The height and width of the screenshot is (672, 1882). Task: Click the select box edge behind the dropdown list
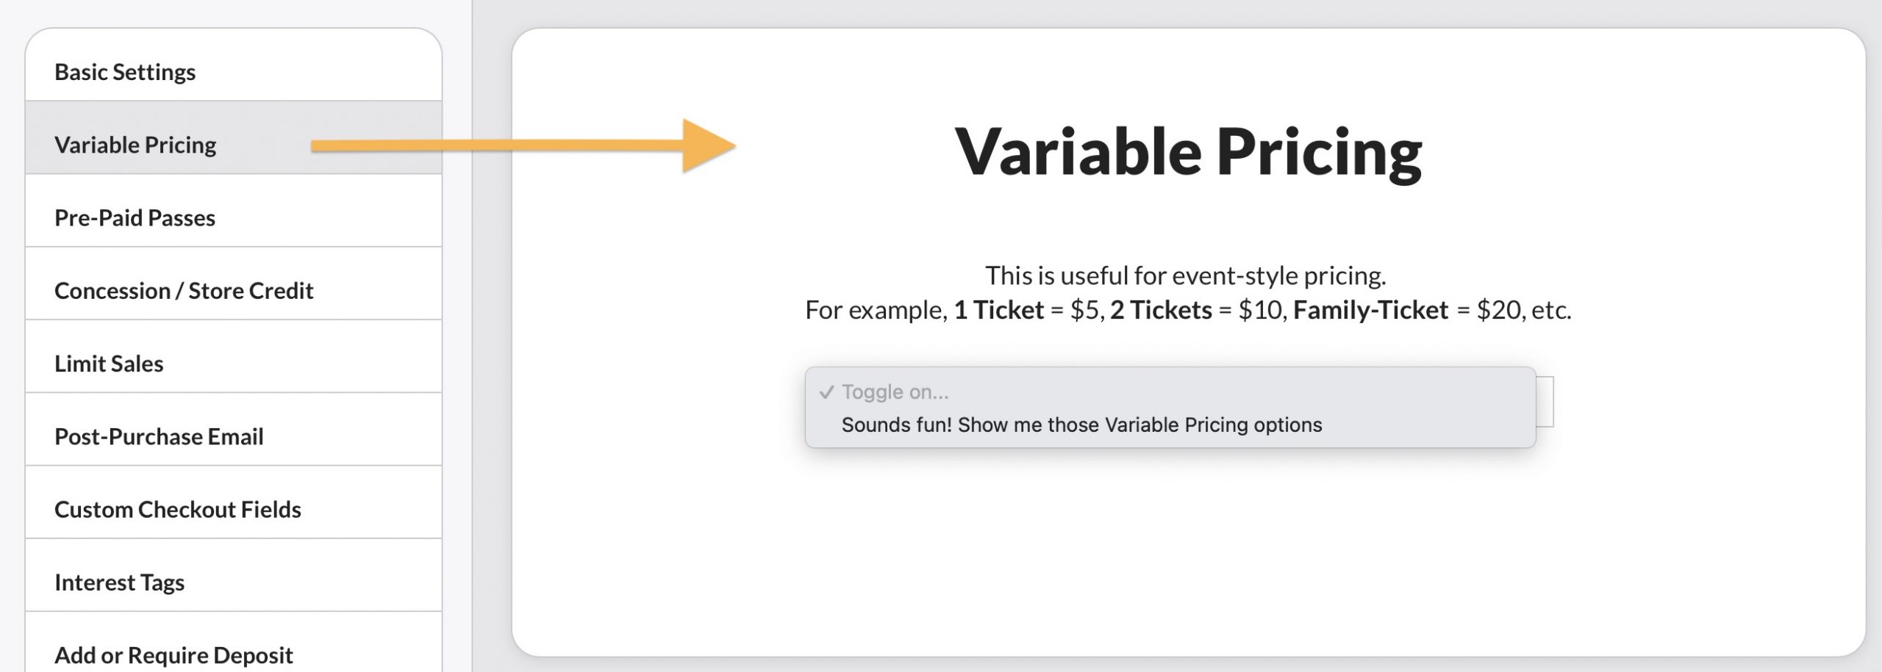pyautogui.click(x=1545, y=401)
